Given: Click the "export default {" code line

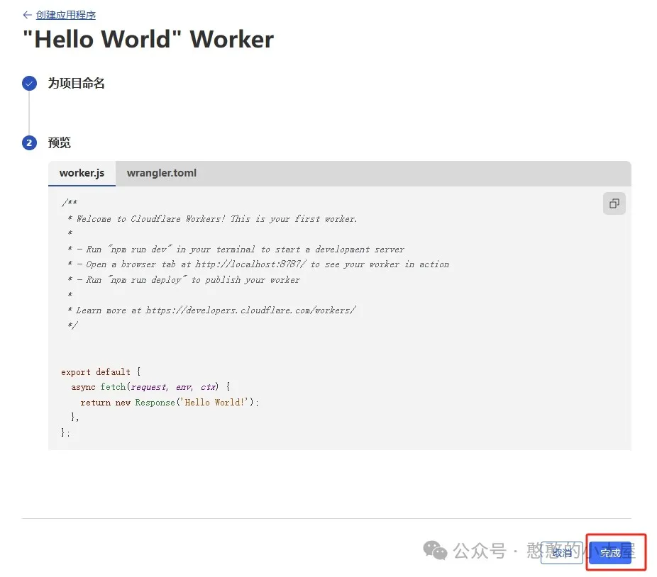Looking at the screenshot, I should tap(101, 371).
